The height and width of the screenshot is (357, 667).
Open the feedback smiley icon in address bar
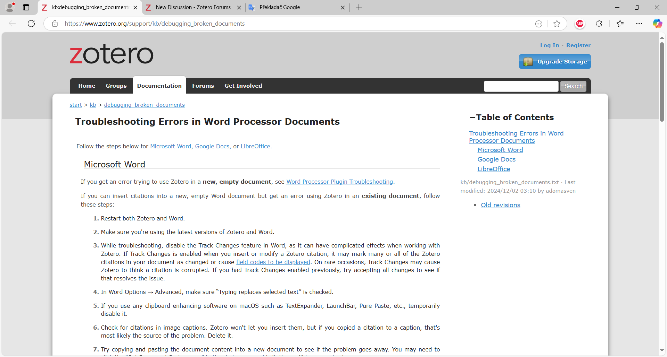point(539,24)
